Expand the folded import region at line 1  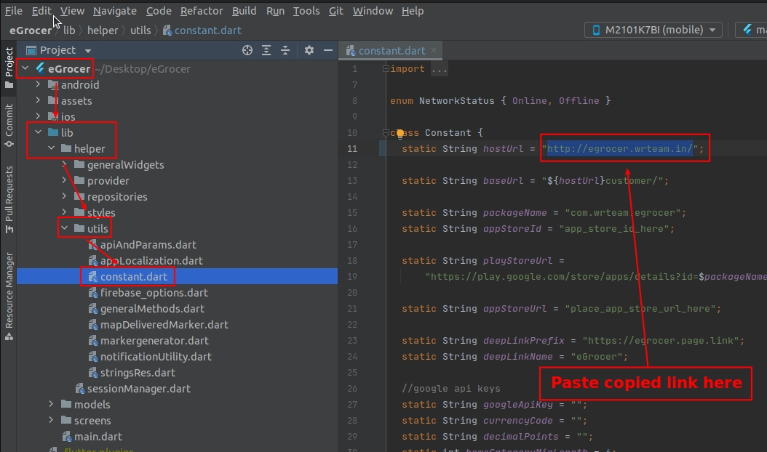point(386,69)
